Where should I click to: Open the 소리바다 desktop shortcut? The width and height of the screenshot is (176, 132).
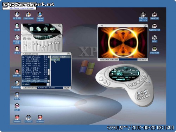click(28, 119)
